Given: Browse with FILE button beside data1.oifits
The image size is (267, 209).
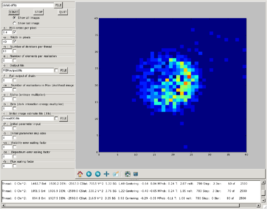Looking at the screenshot, I should pyautogui.click(x=58, y=6).
